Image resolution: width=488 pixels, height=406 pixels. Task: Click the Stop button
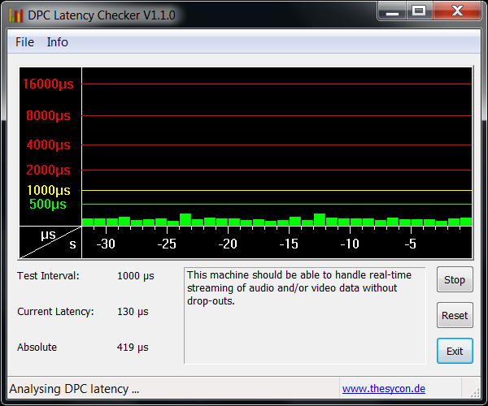point(455,279)
